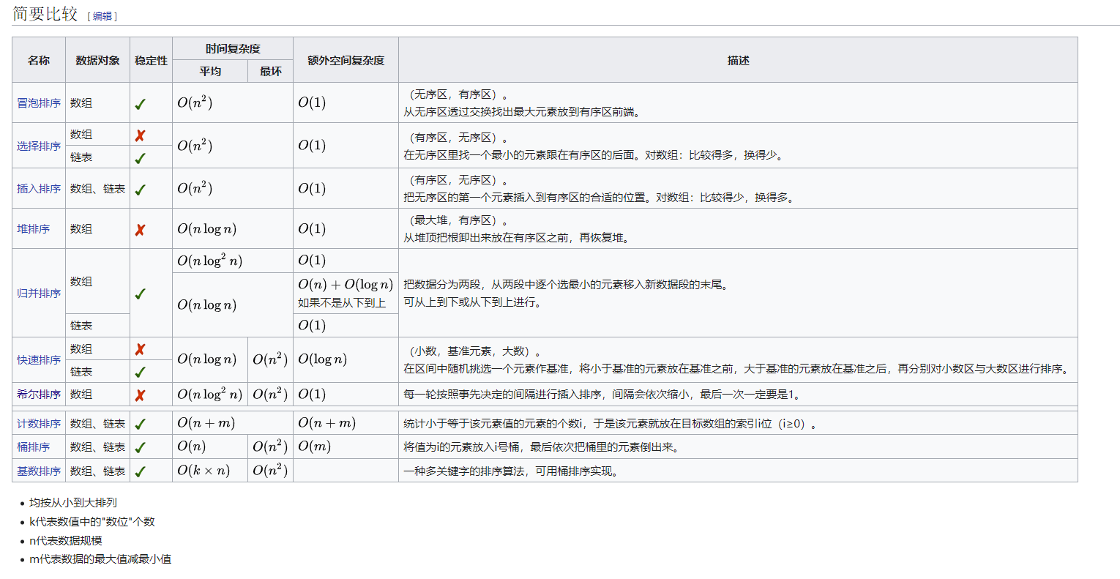Viewport: 1120px width, 579px height.
Task: Click the average O(n) cell for 桶排序
Action: (210, 447)
